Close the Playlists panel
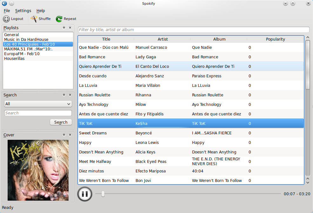The height and width of the screenshot is (213, 313). tap(70, 28)
